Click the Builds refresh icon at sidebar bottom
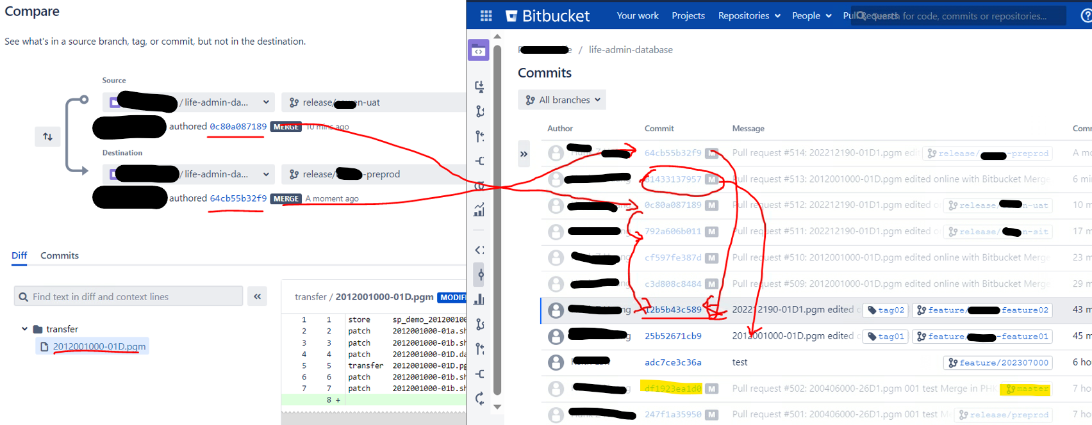1092x425 pixels. [479, 399]
